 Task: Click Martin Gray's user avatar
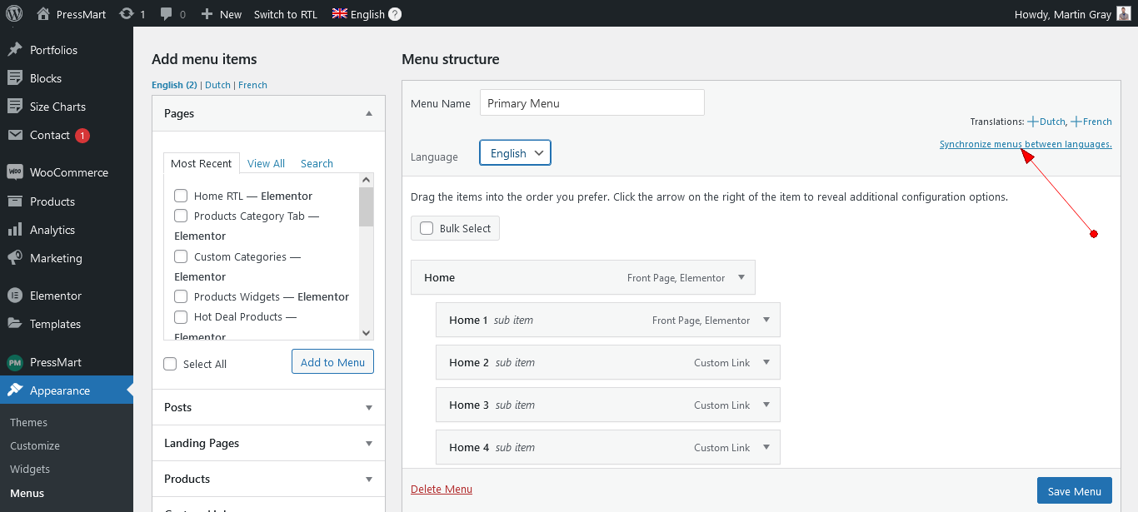click(1124, 14)
